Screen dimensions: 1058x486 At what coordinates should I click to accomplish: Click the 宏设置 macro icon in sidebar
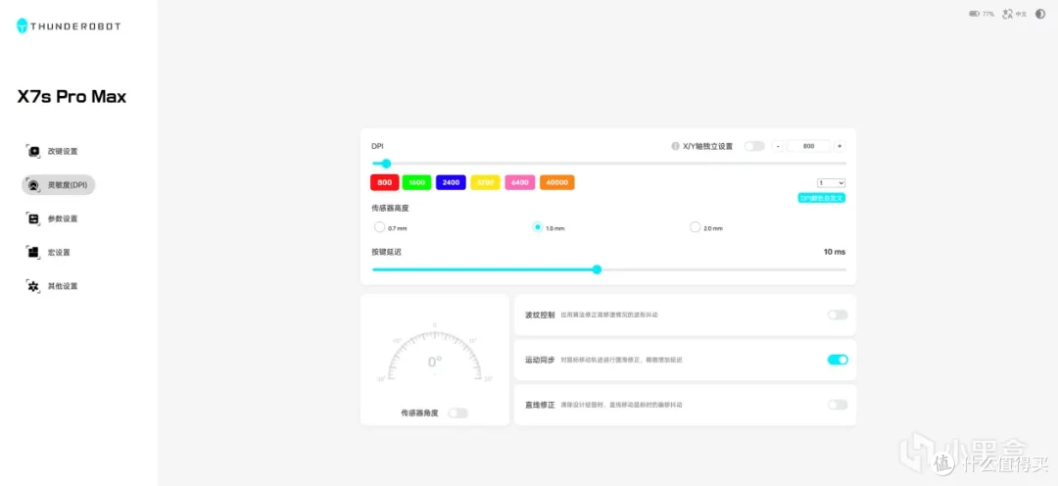(32, 253)
